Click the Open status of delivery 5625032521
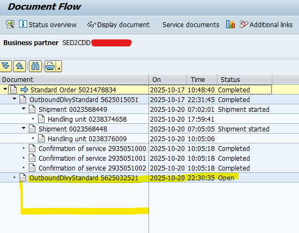 point(226,178)
